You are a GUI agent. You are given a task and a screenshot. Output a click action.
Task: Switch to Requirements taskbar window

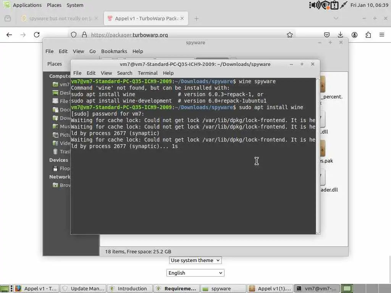[176, 288]
